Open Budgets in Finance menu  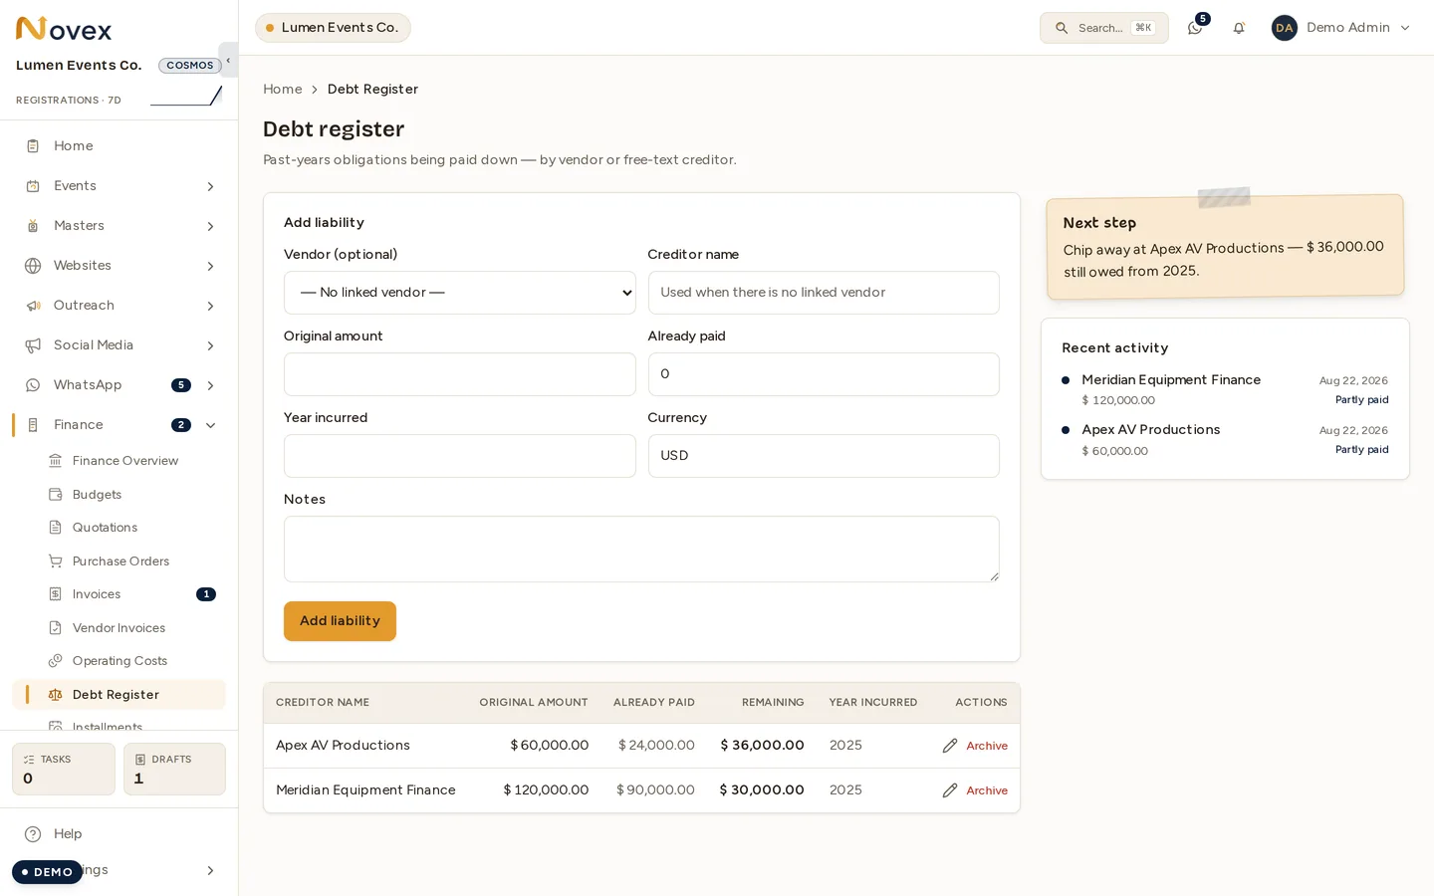[x=97, y=495]
